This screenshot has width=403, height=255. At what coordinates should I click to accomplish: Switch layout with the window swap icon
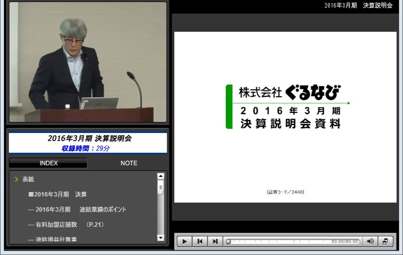click(x=385, y=241)
